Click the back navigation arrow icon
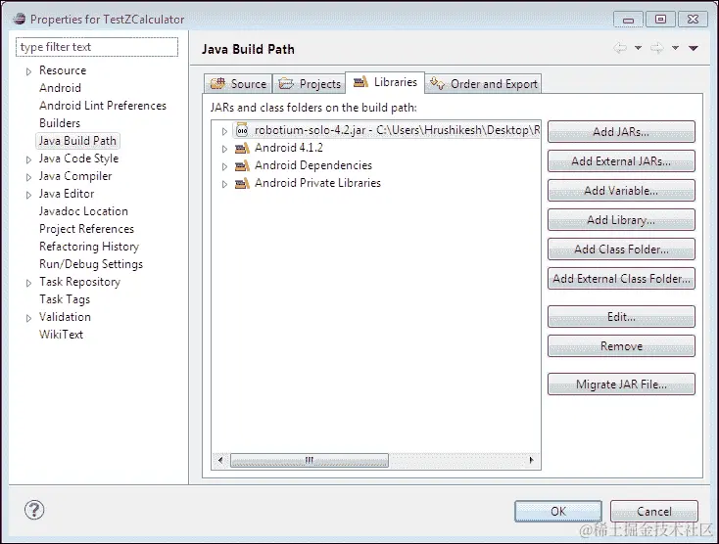 pos(620,48)
